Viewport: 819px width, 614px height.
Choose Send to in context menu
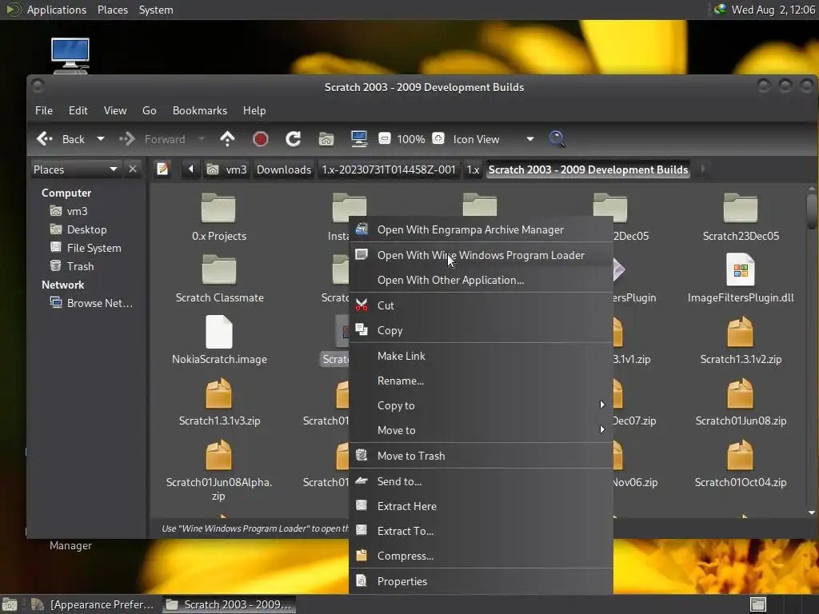coord(481,481)
